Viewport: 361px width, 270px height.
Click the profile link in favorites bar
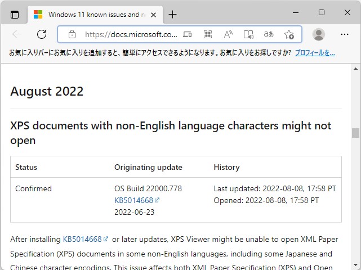click(315, 53)
